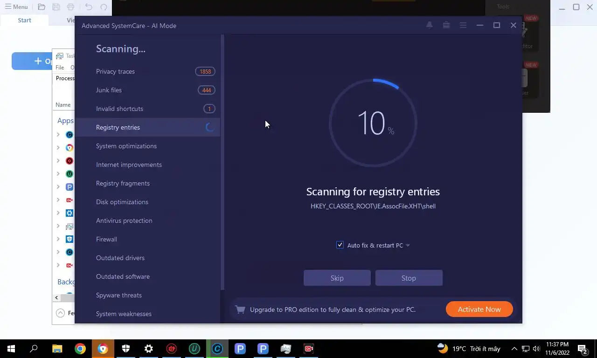Select Internet improvements in the scan list
597x358 pixels.
(x=147, y=165)
